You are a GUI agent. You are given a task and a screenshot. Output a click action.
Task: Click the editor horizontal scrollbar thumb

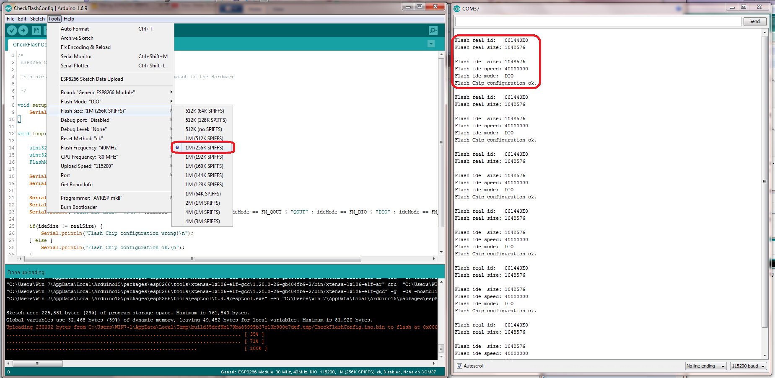[193, 259]
